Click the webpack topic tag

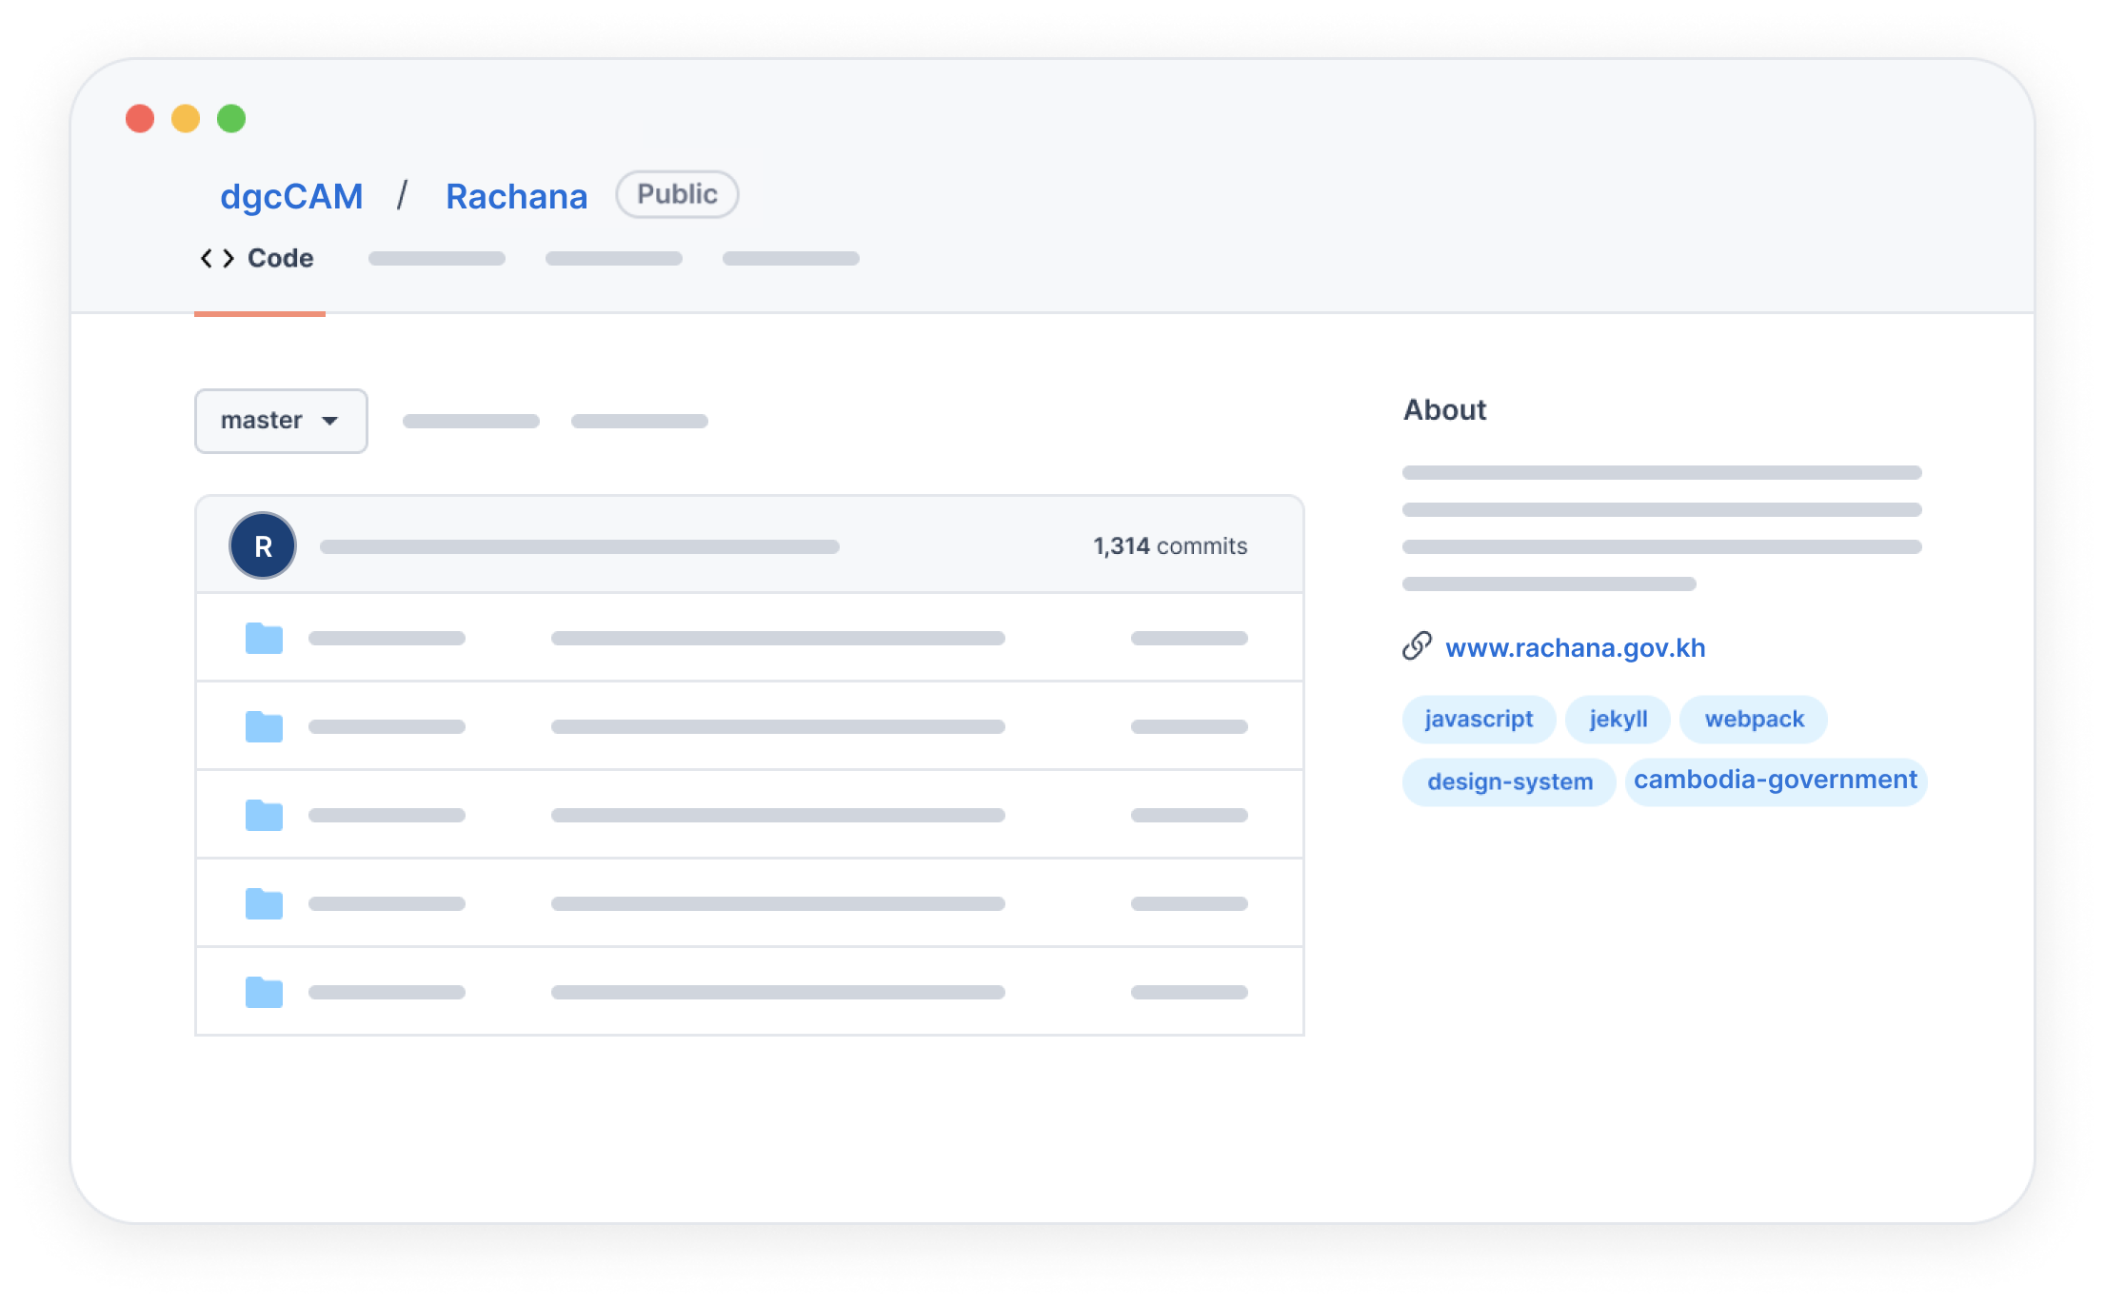click(1754, 719)
